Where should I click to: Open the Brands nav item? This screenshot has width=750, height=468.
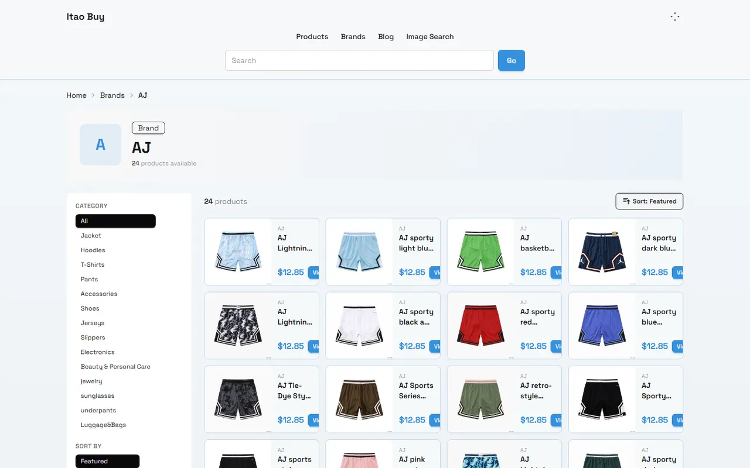pyautogui.click(x=353, y=36)
